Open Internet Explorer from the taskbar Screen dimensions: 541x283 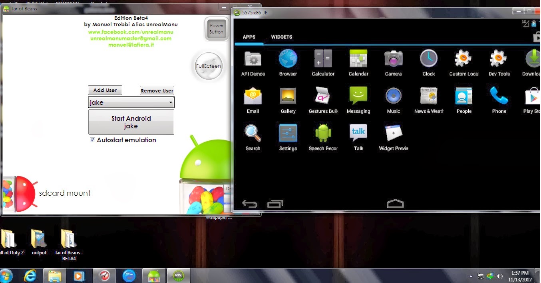click(x=30, y=275)
